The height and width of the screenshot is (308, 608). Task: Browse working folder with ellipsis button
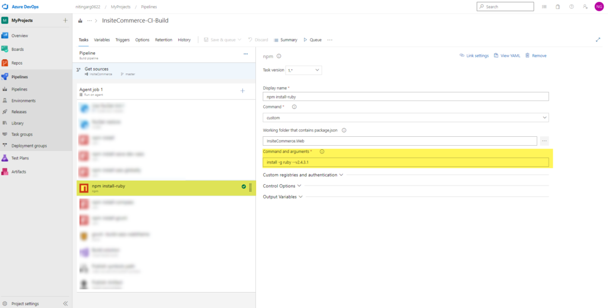(x=544, y=141)
